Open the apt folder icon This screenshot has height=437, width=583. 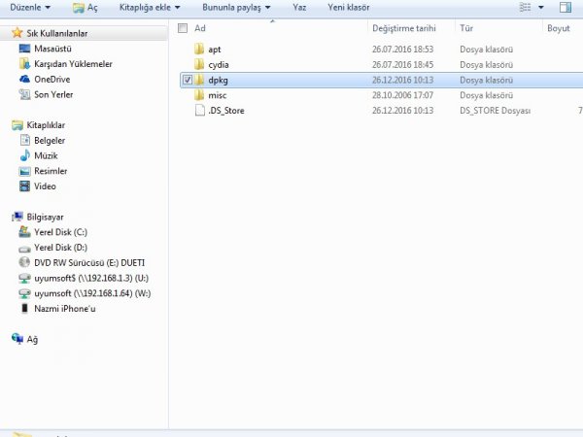(200, 49)
